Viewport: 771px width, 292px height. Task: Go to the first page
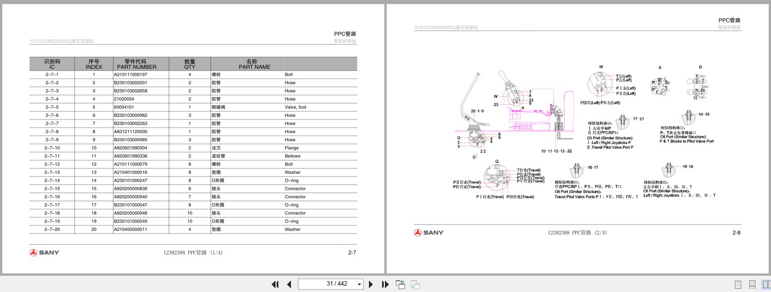[275, 284]
